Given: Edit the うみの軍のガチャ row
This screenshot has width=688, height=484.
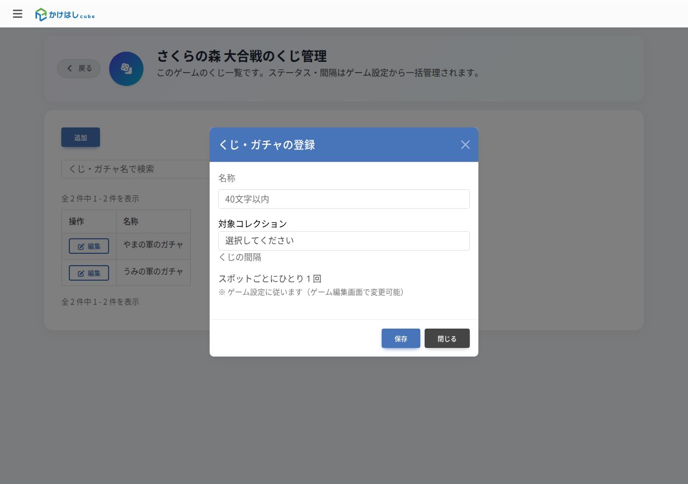Looking at the screenshot, I should [89, 273].
